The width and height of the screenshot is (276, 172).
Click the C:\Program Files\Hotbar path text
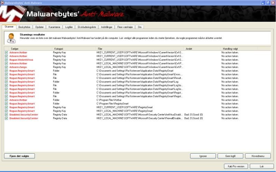pos(109,100)
